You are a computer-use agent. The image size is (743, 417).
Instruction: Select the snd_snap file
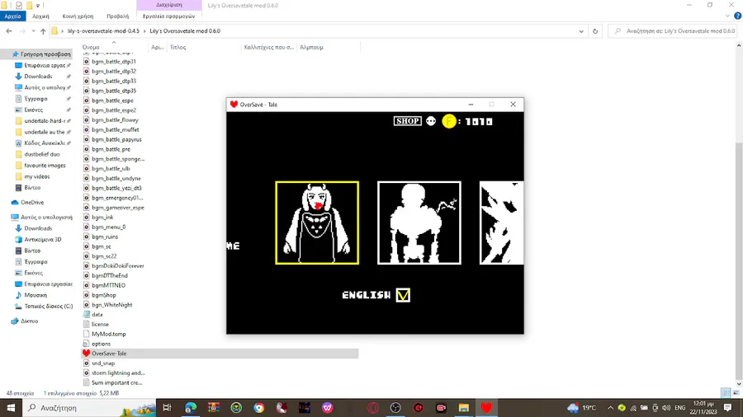pos(103,363)
